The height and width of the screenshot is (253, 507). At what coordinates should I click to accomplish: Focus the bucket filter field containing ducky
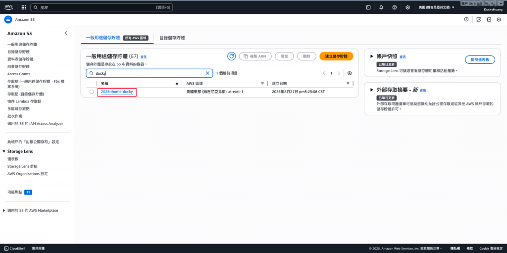(150, 73)
